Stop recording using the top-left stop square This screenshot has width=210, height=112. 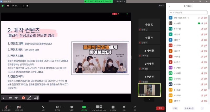(27, 6)
